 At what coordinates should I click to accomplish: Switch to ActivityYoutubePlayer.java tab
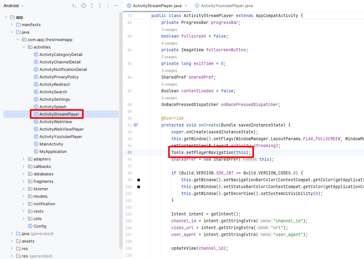224,6
